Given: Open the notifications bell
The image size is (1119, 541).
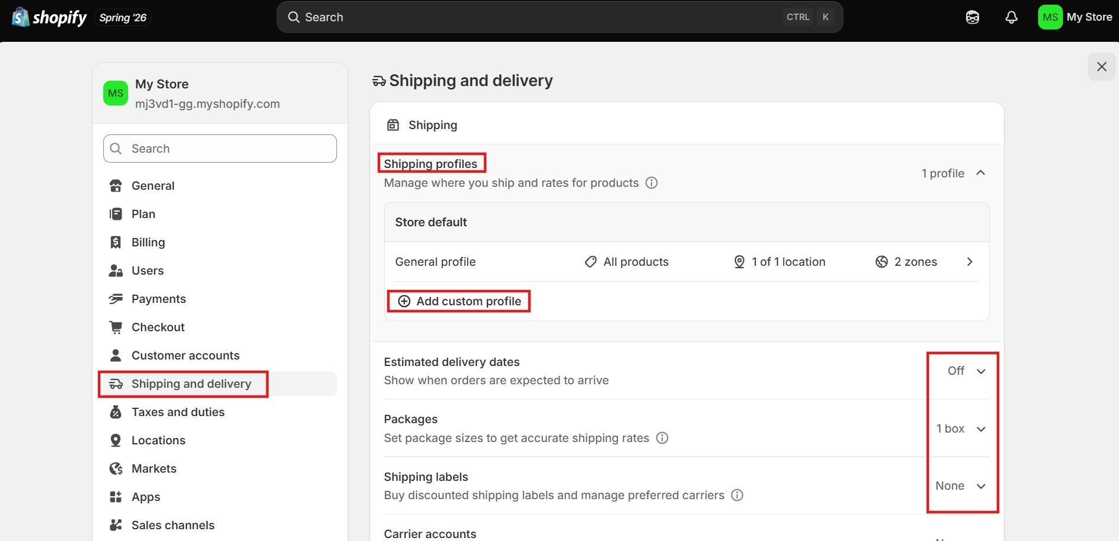Looking at the screenshot, I should (x=1011, y=17).
